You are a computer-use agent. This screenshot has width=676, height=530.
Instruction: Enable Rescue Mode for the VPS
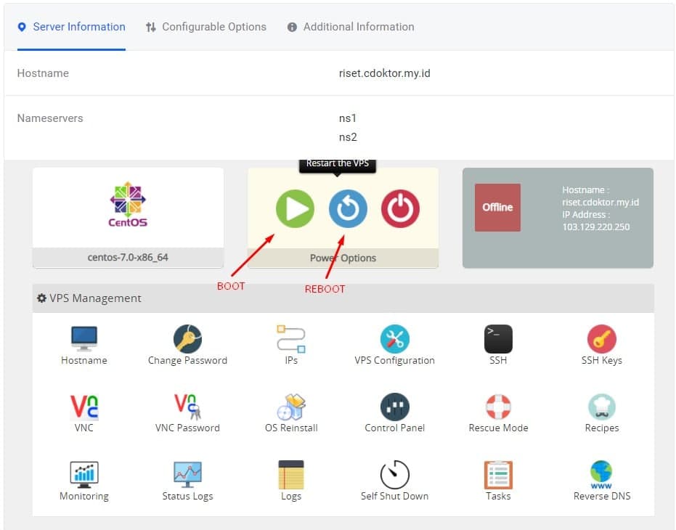coord(498,407)
